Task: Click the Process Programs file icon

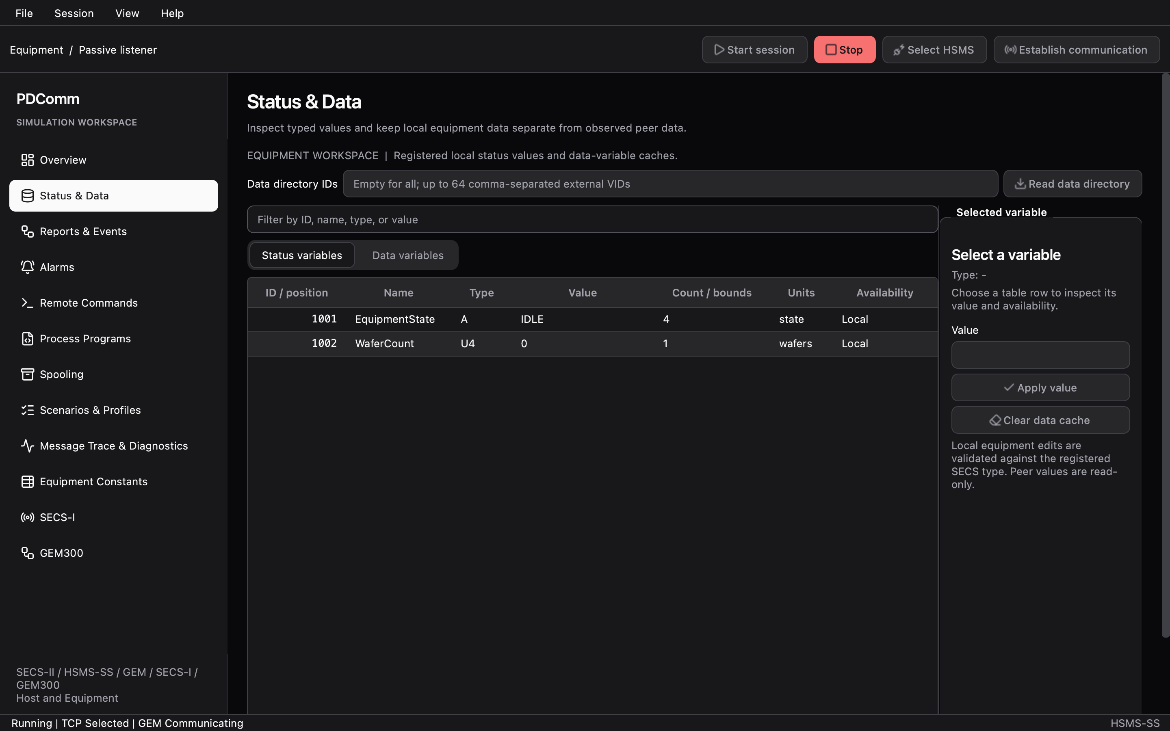Action: coord(28,339)
